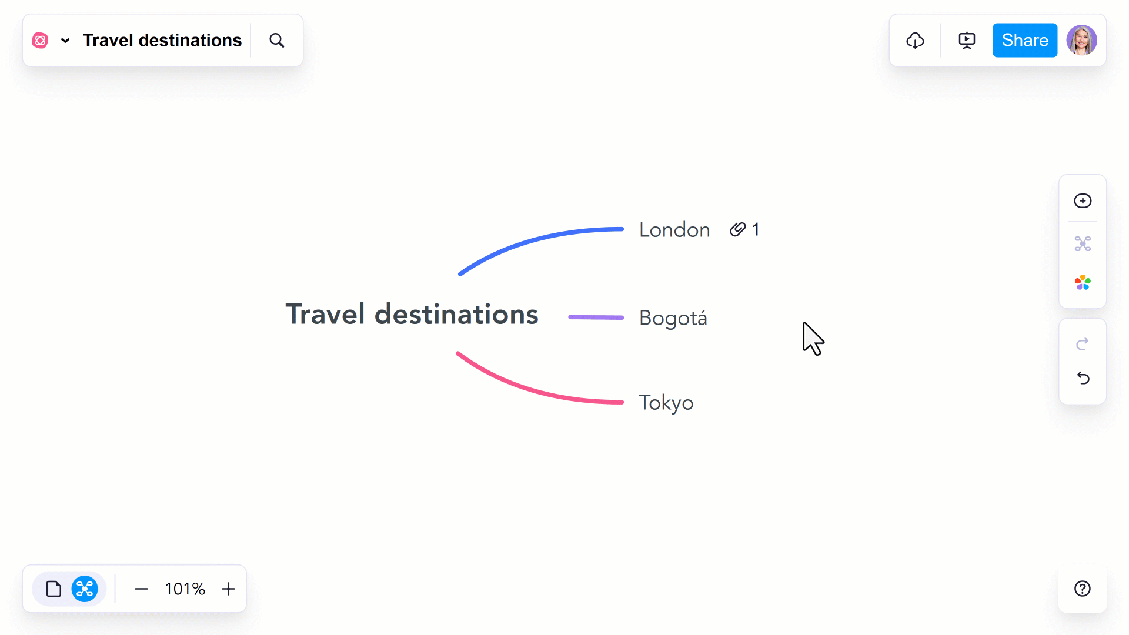The width and height of the screenshot is (1129, 635).
Task: Zoom in with the plus button
Action: [x=228, y=589]
